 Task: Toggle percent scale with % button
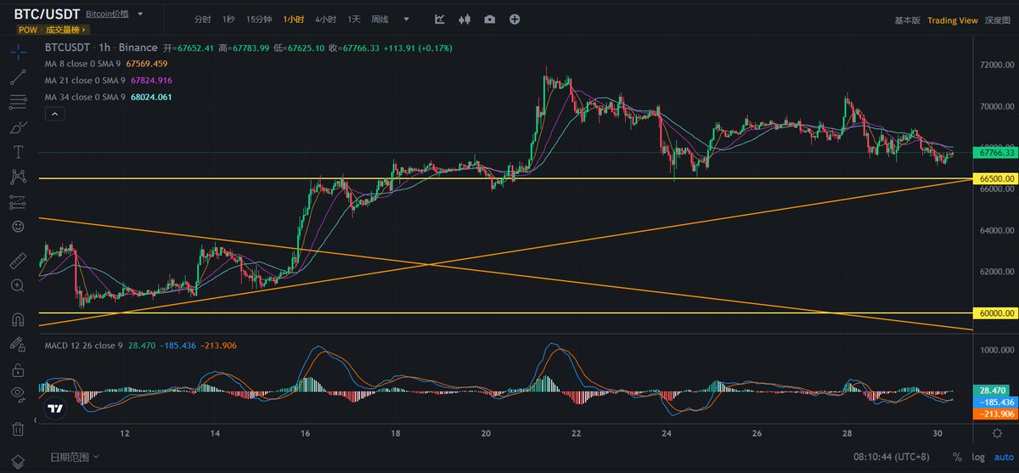click(x=957, y=457)
